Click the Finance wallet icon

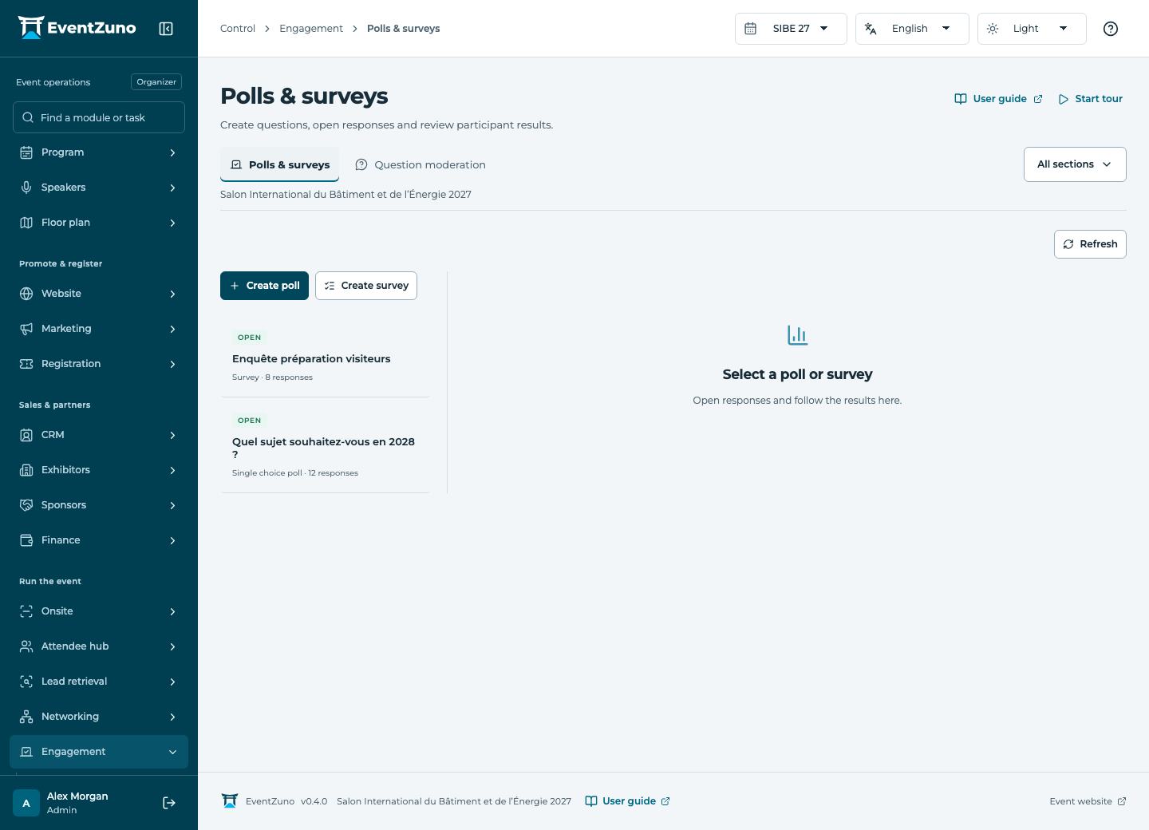coord(26,540)
